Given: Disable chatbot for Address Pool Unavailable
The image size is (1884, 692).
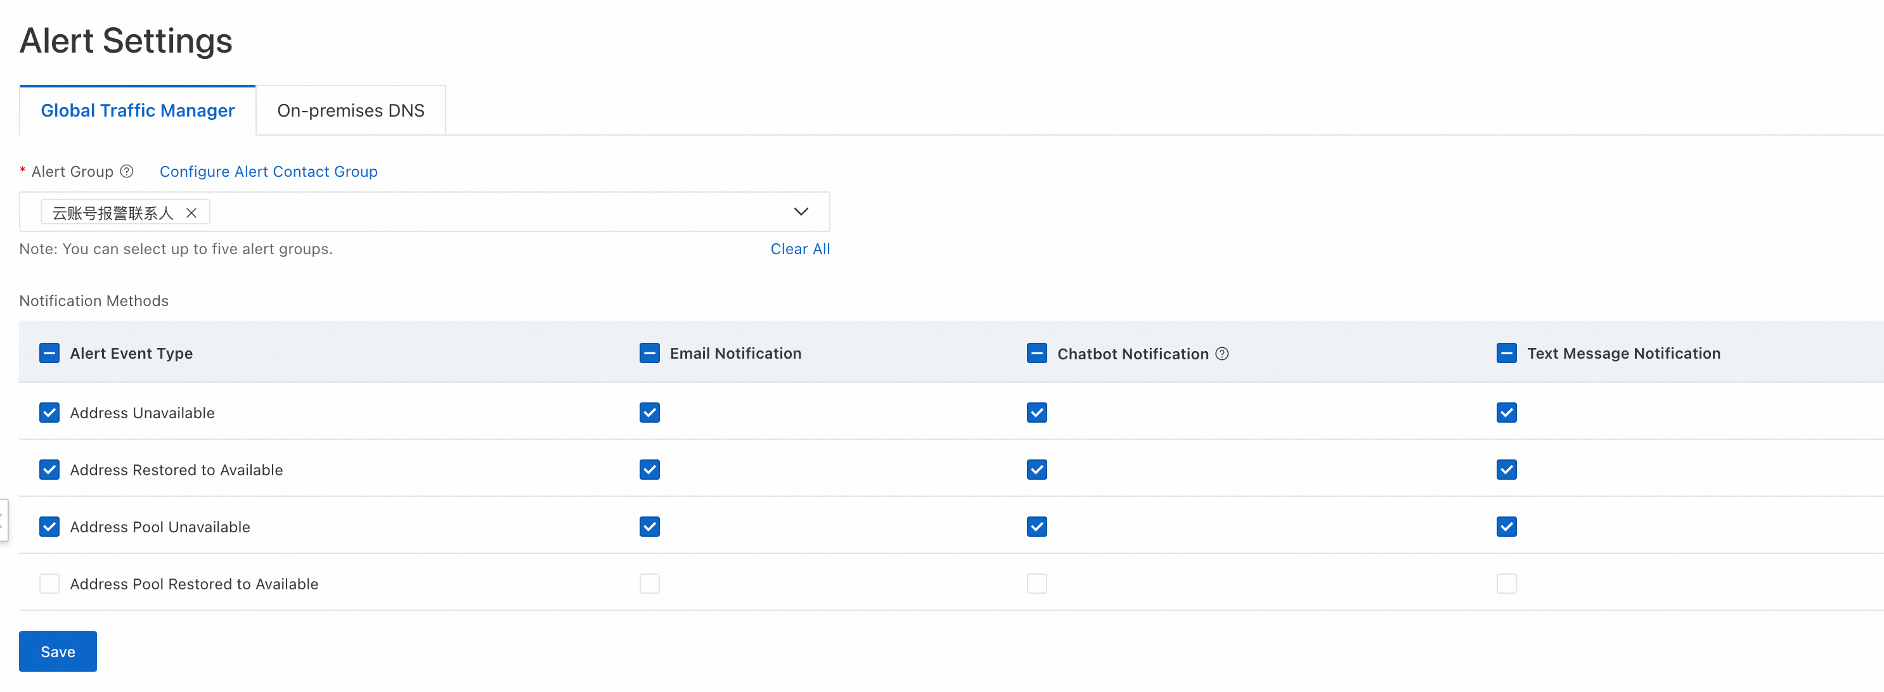Looking at the screenshot, I should pyautogui.click(x=1036, y=527).
